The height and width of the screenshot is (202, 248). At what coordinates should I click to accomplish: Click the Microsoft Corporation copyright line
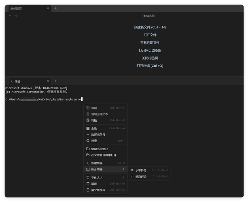point(36,92)
